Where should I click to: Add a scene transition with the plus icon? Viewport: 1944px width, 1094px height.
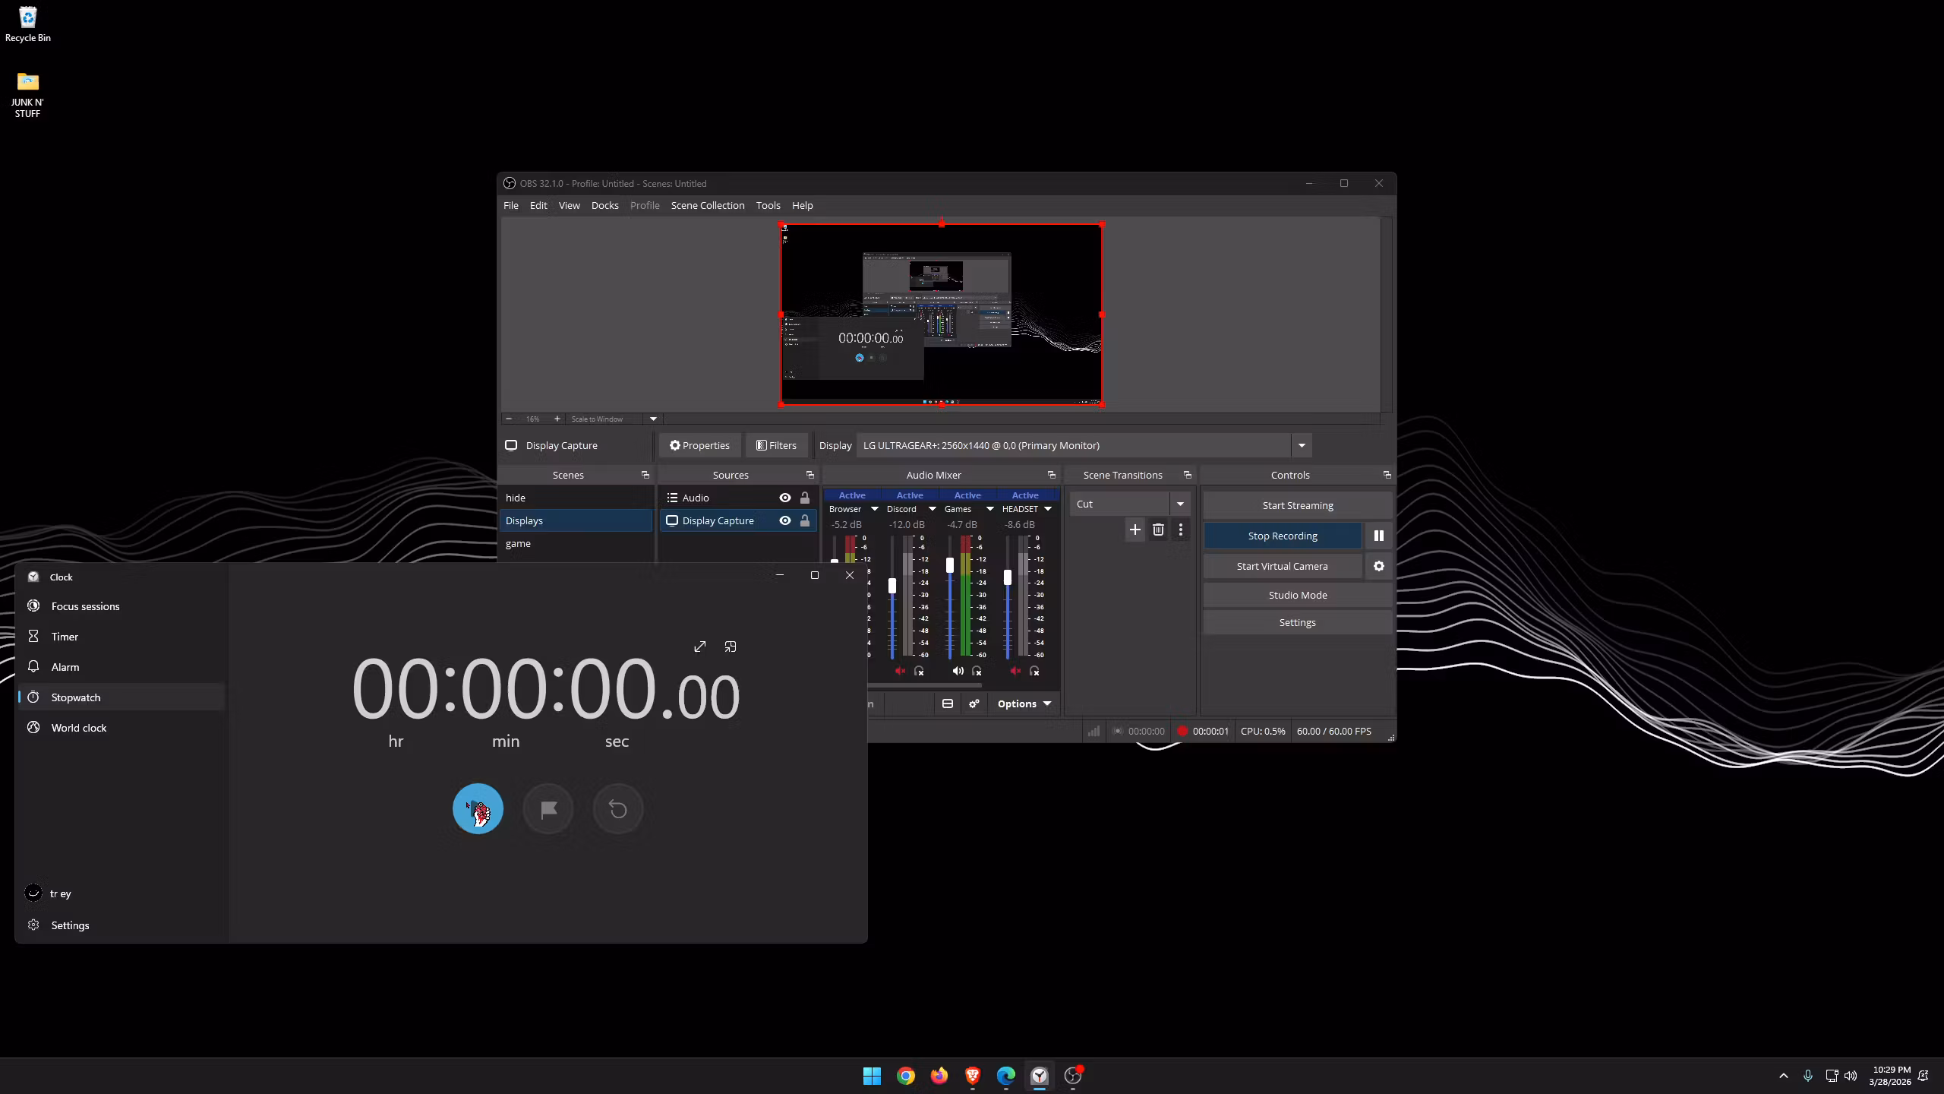[1135, 530]
